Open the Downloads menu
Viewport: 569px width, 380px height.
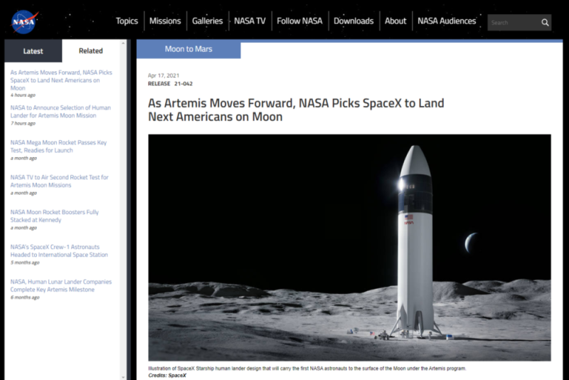353,21
